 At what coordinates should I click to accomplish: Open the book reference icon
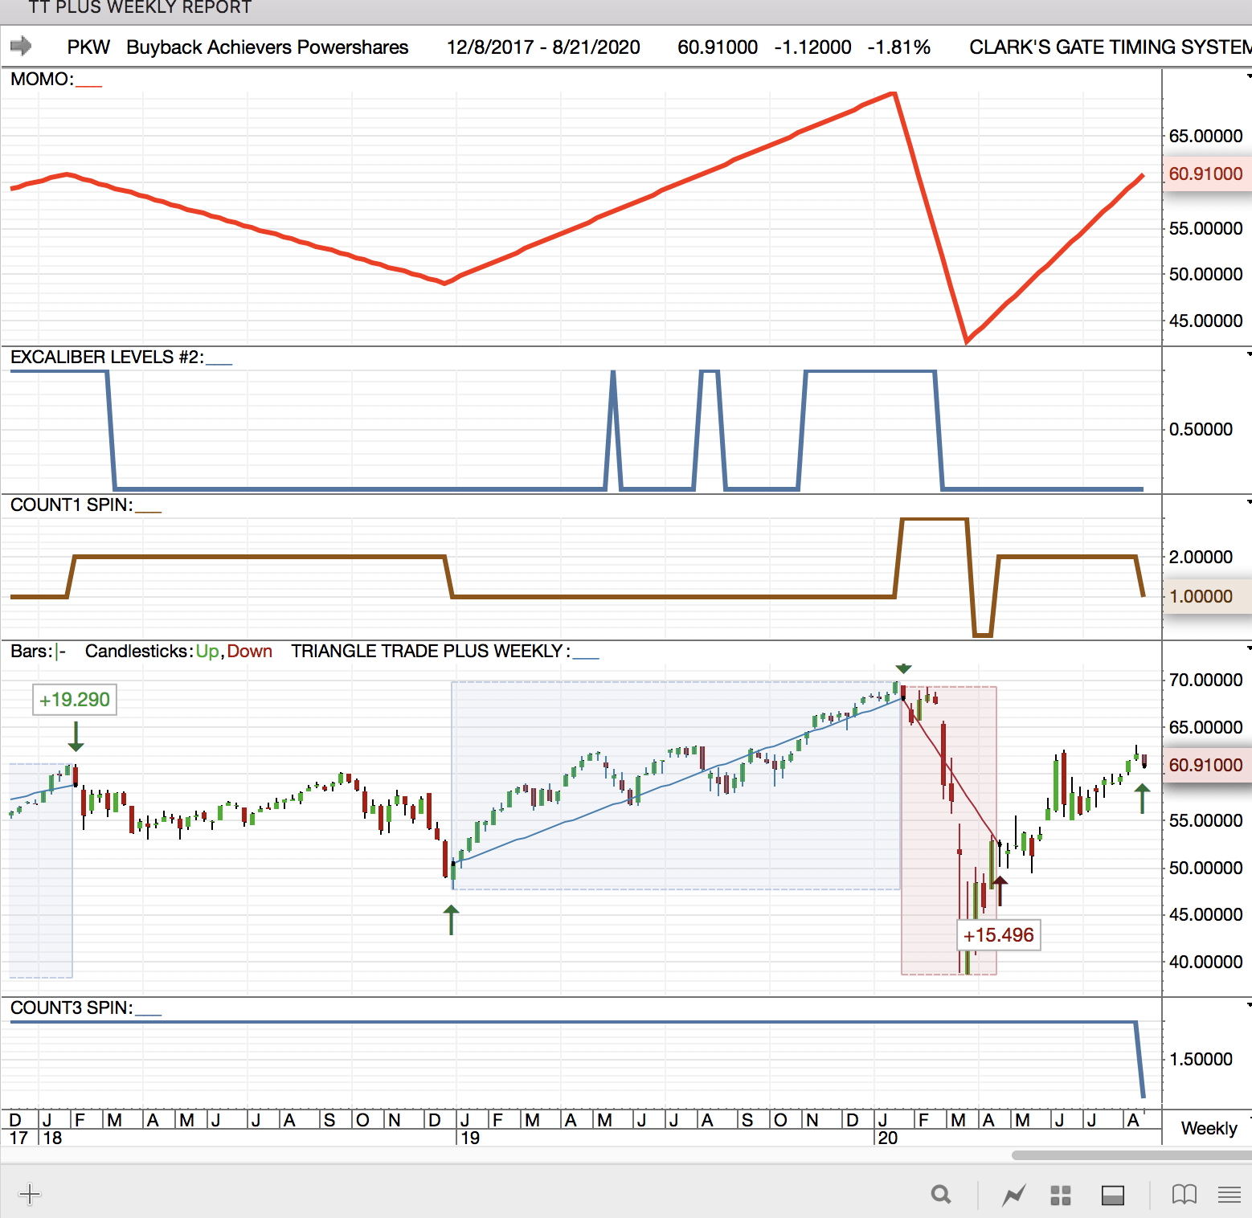tap(1184, 1195)
